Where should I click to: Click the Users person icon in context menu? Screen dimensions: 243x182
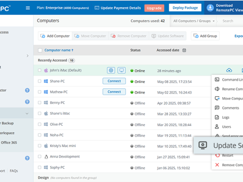217,127
